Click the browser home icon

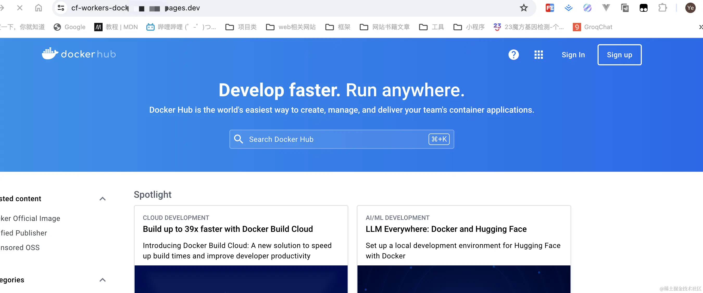pyautogui.click(x=39, y=8)
